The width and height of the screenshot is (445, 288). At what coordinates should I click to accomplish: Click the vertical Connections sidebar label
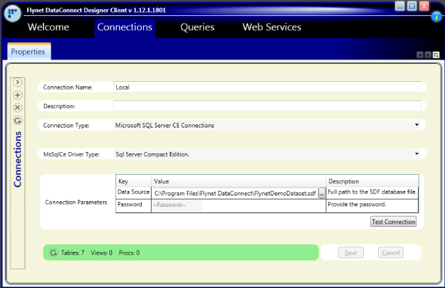click(17, 159)
